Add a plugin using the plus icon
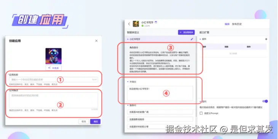Image resolution: width=278 pixels, height=139 pixels. point(266,39)
